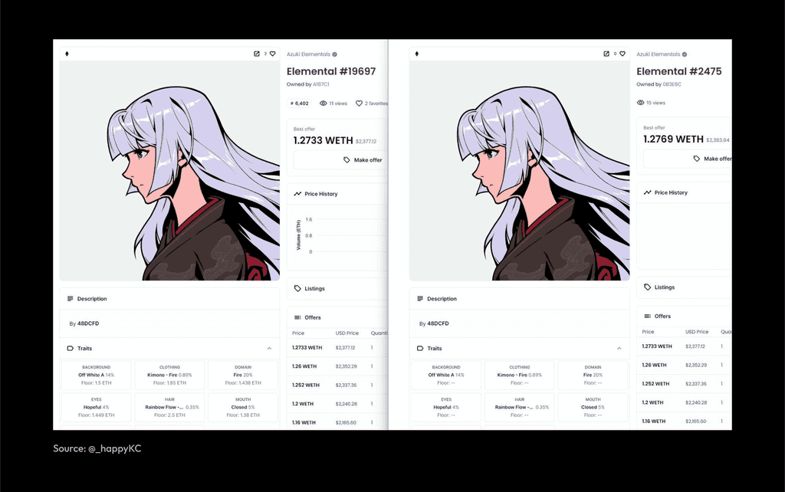
Task: Click heart favorite icon on Elemental #19697 image
Action: pos(272,54)
